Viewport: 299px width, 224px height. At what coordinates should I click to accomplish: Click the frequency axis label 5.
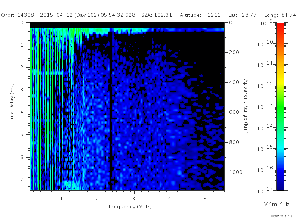pos(206,199)
